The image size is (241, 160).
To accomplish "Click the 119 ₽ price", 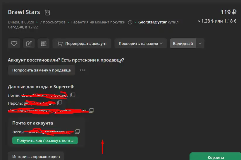I will tap(228, 12).
